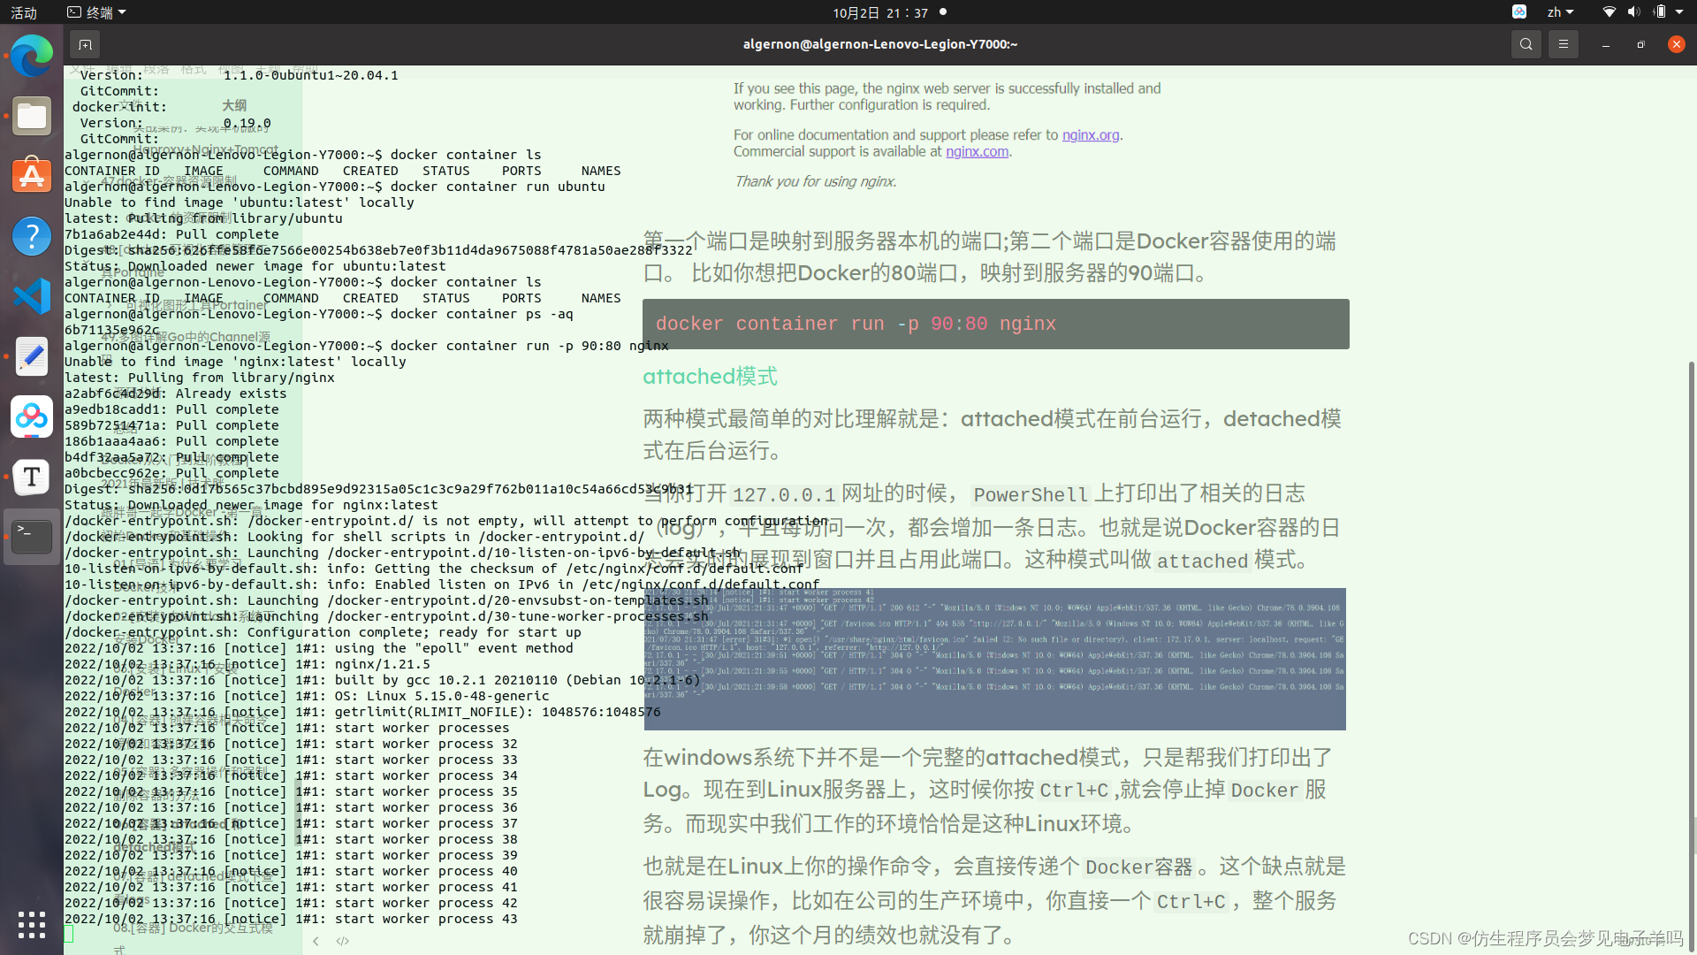Expand the zh input language dropdown

[x=1561, y=11]
